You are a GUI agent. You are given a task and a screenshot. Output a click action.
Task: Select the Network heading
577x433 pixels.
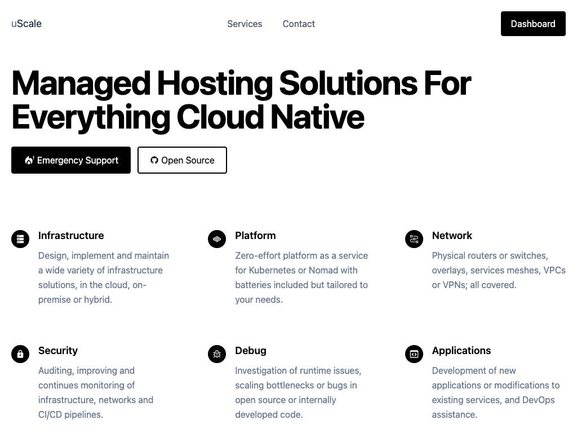452,236
